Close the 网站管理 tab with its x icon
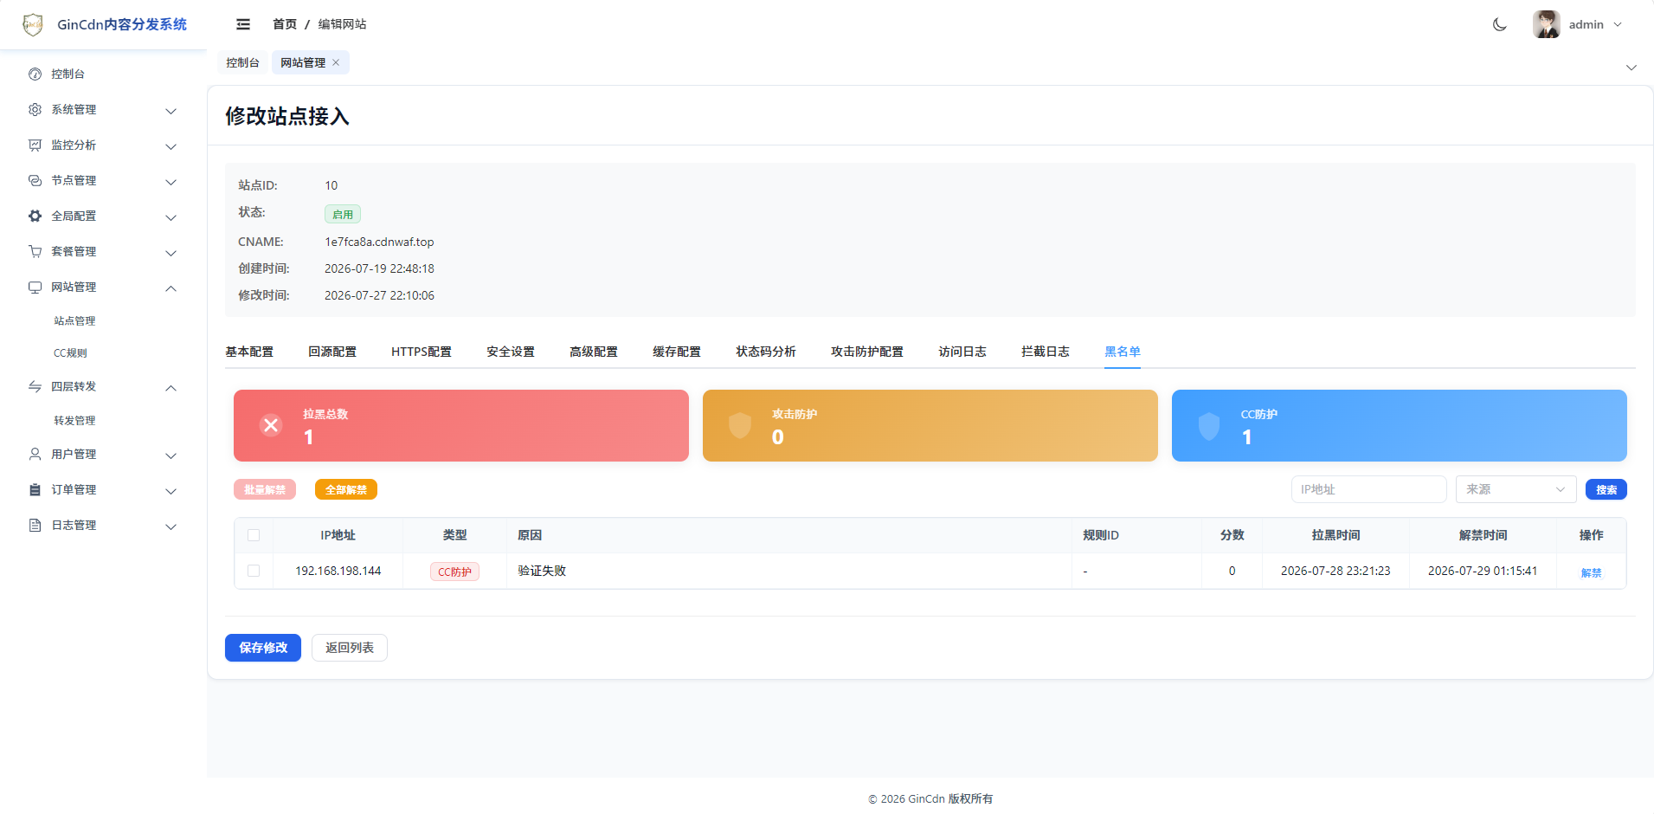Screen dimensions: 1654x814 [x=336, y=62]
